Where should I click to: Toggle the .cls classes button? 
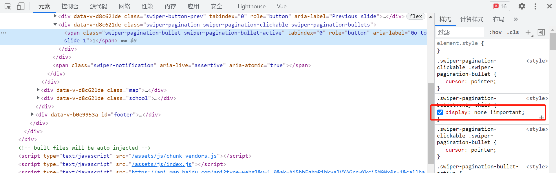pyautogui.click(x=513, y=32)
